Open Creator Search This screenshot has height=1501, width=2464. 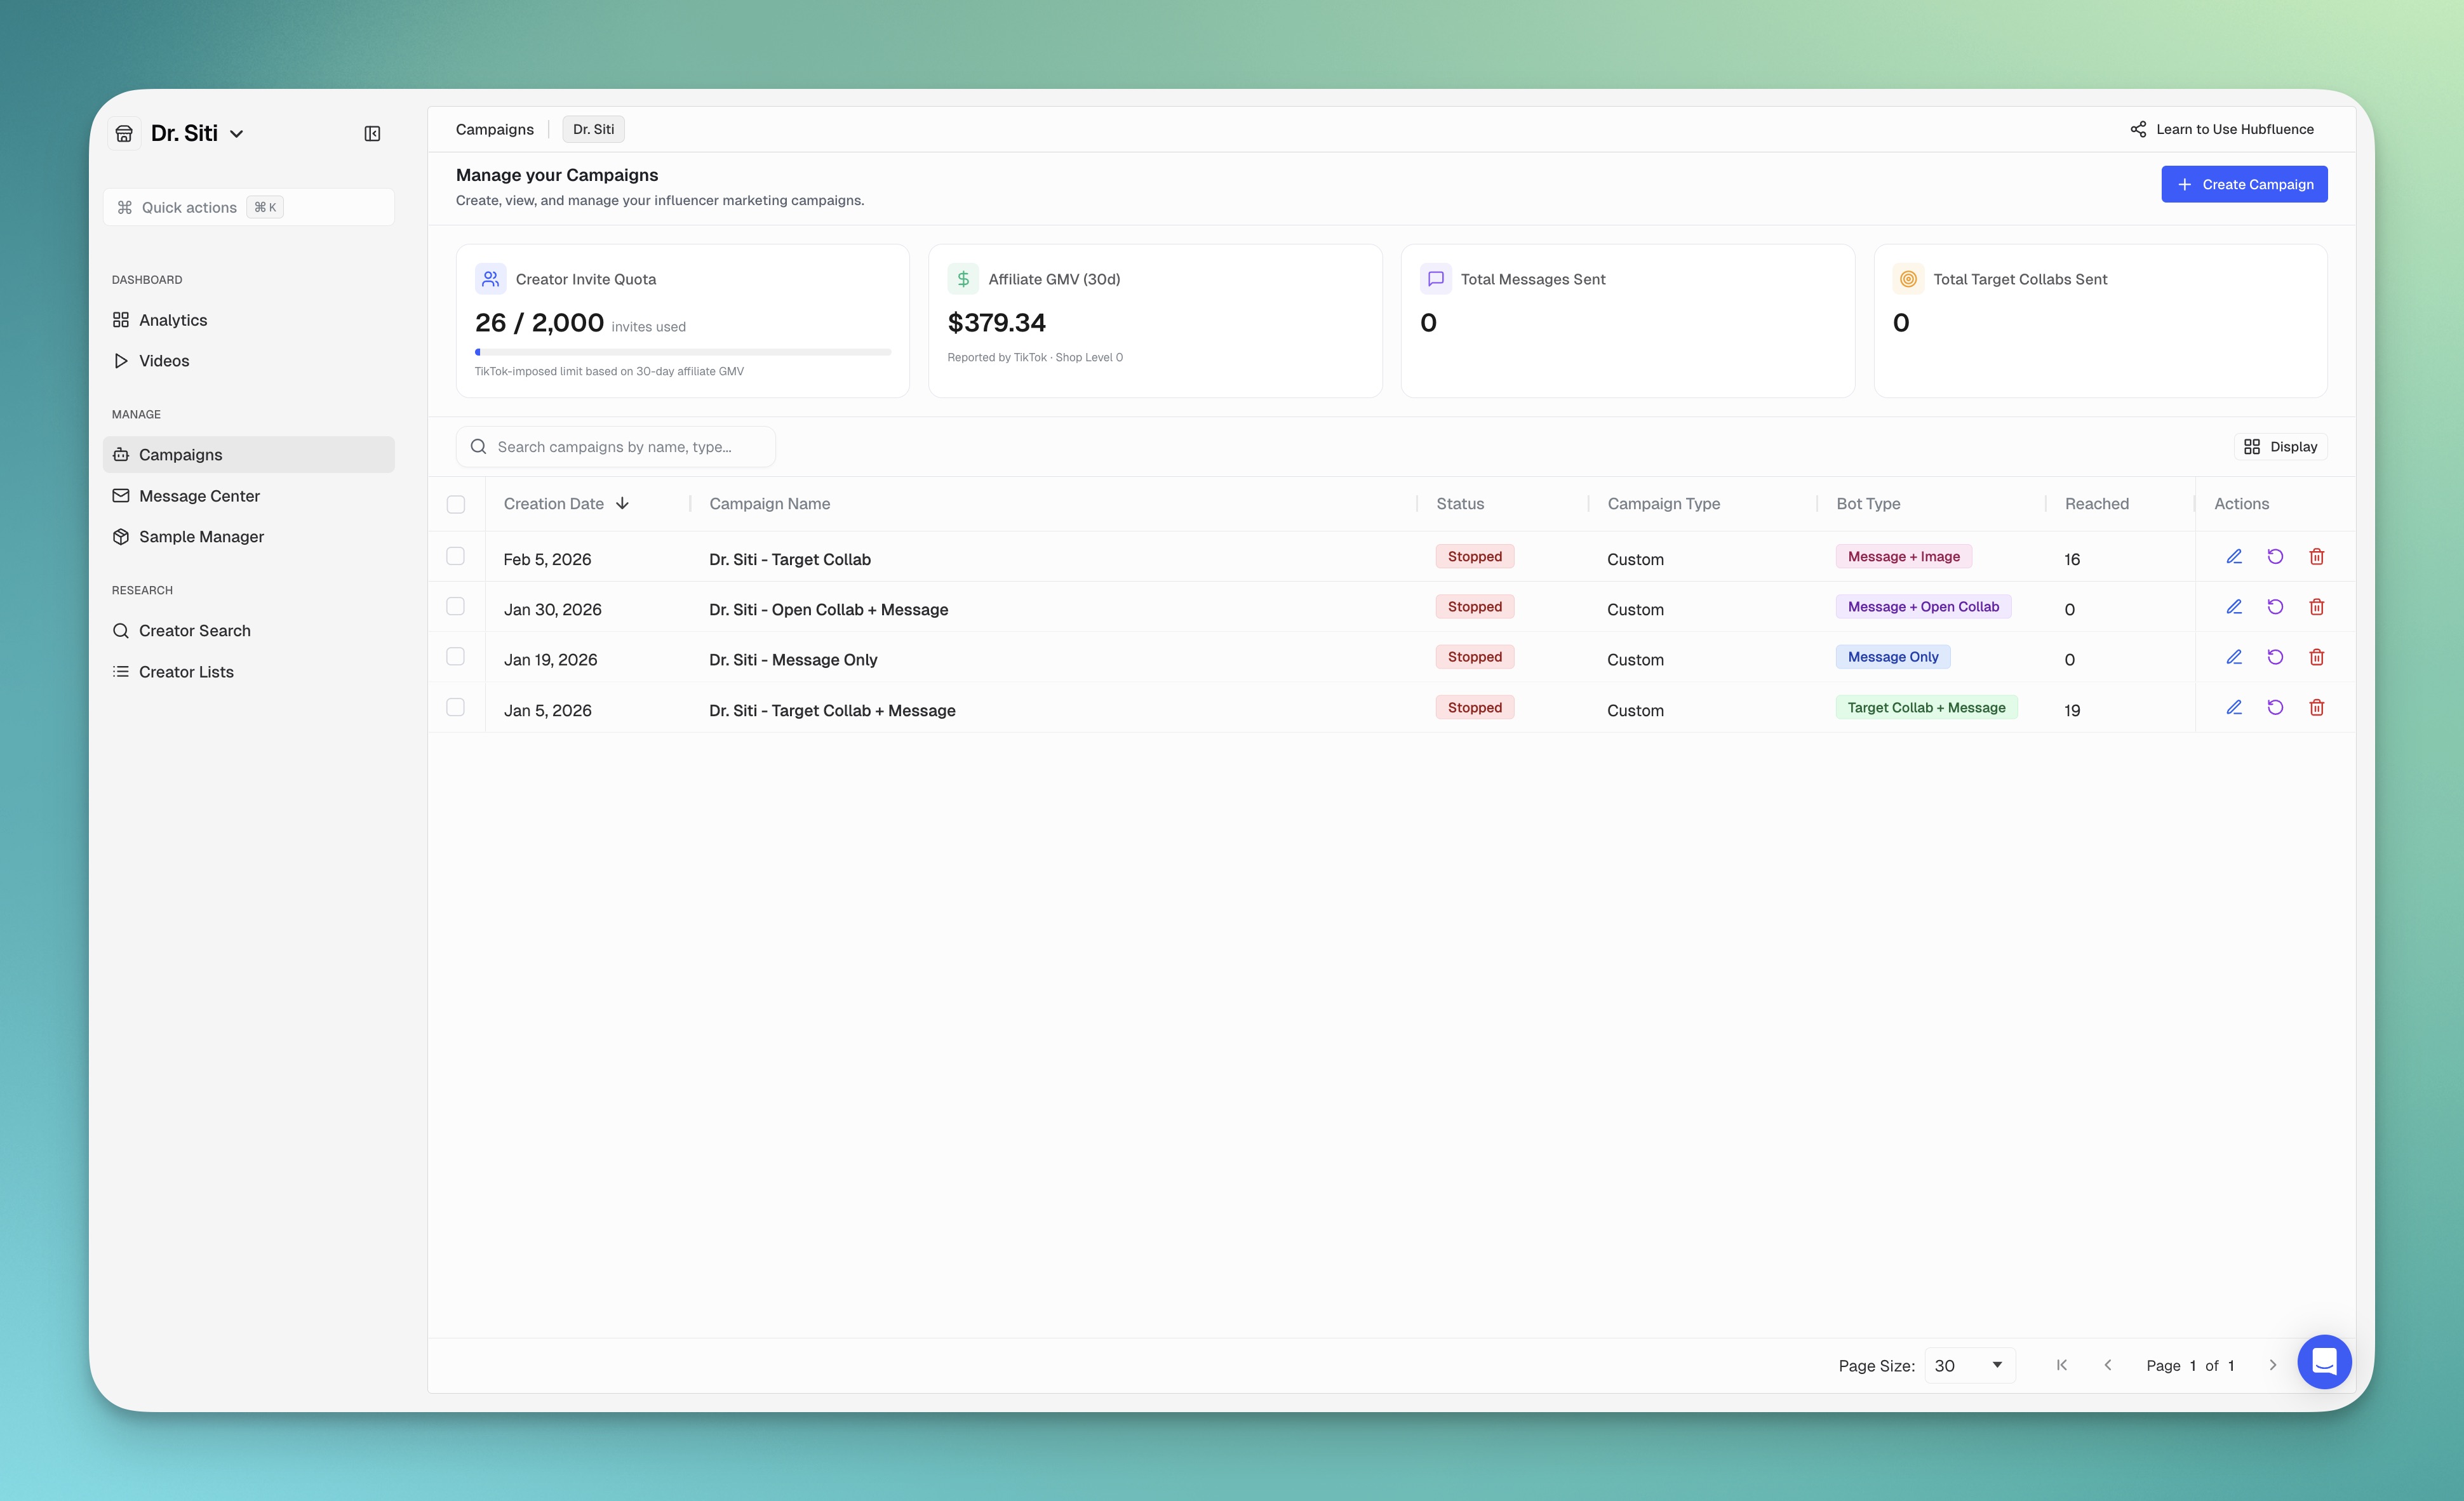[x=195, y=630]
